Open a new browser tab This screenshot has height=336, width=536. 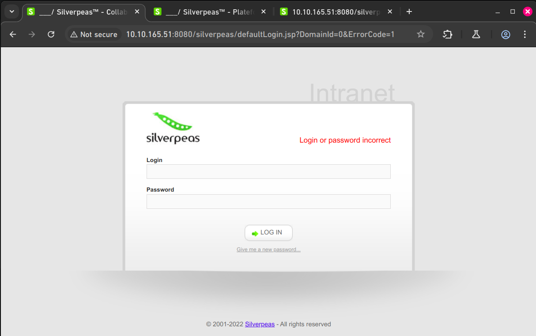(409, 12)
